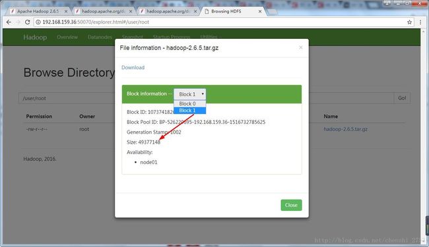This screenshot has height=247, width=429.
Task: Click the Generation Stamp line
Action: (154, 132)
